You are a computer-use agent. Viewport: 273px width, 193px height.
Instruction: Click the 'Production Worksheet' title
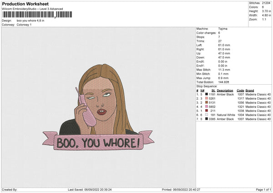click(x=25, y=4)
